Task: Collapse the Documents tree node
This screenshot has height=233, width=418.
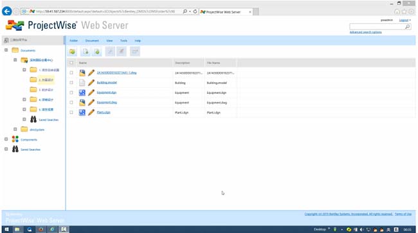Action: pos(6,50)
